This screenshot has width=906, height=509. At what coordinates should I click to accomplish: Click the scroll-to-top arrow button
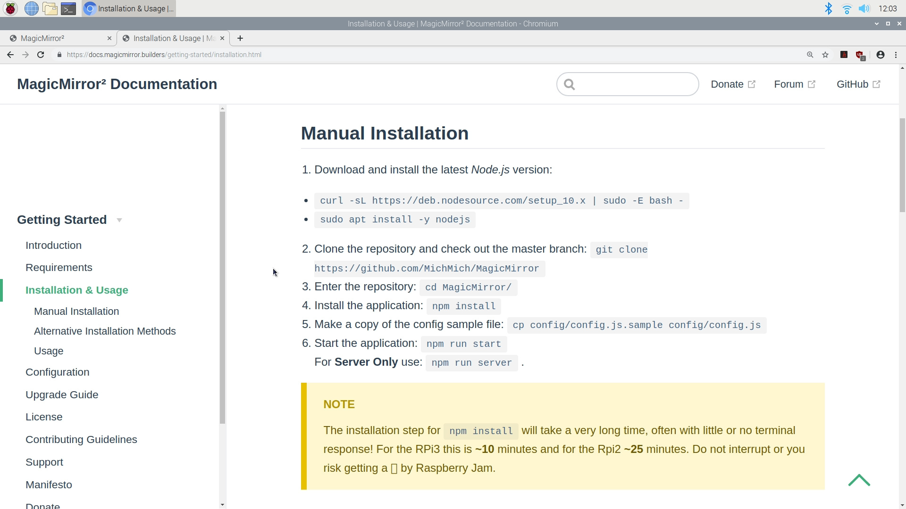(x=859, y=480)
